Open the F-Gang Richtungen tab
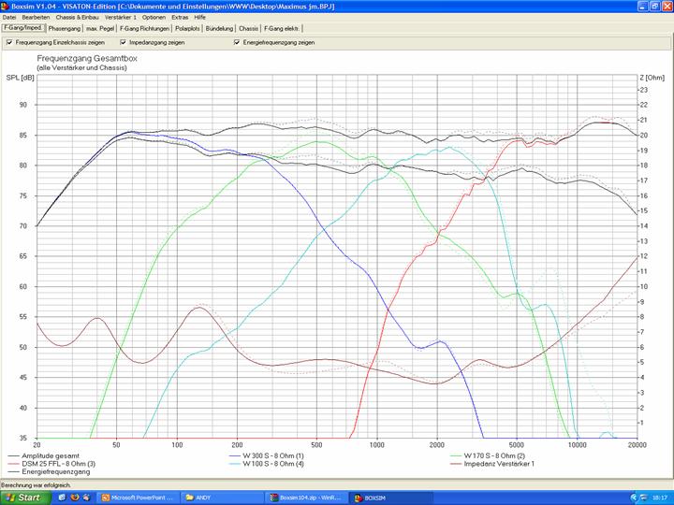Screen dimensions: 674x505 point(145,28)
